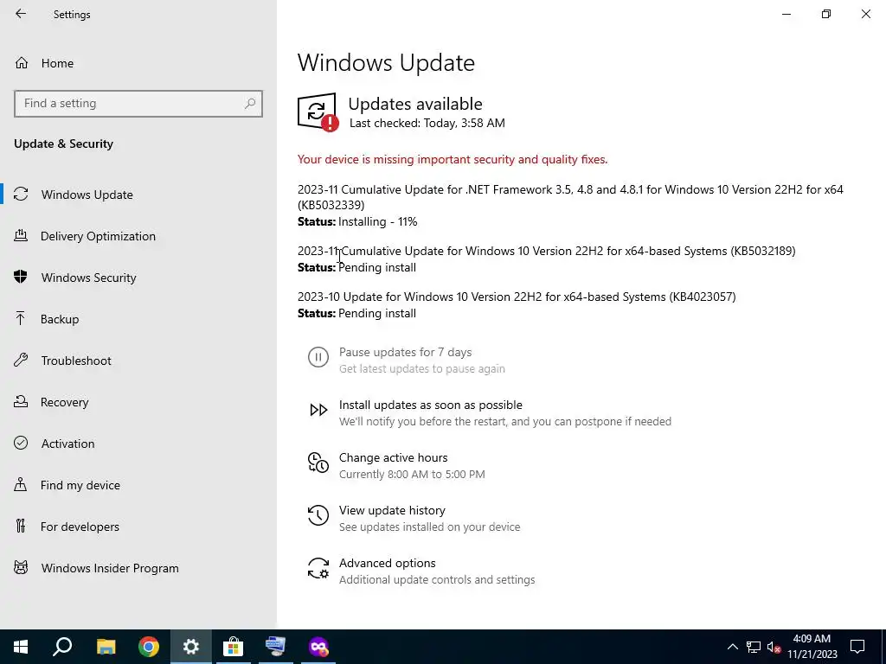Click the Find my device icon

[21, 484]
